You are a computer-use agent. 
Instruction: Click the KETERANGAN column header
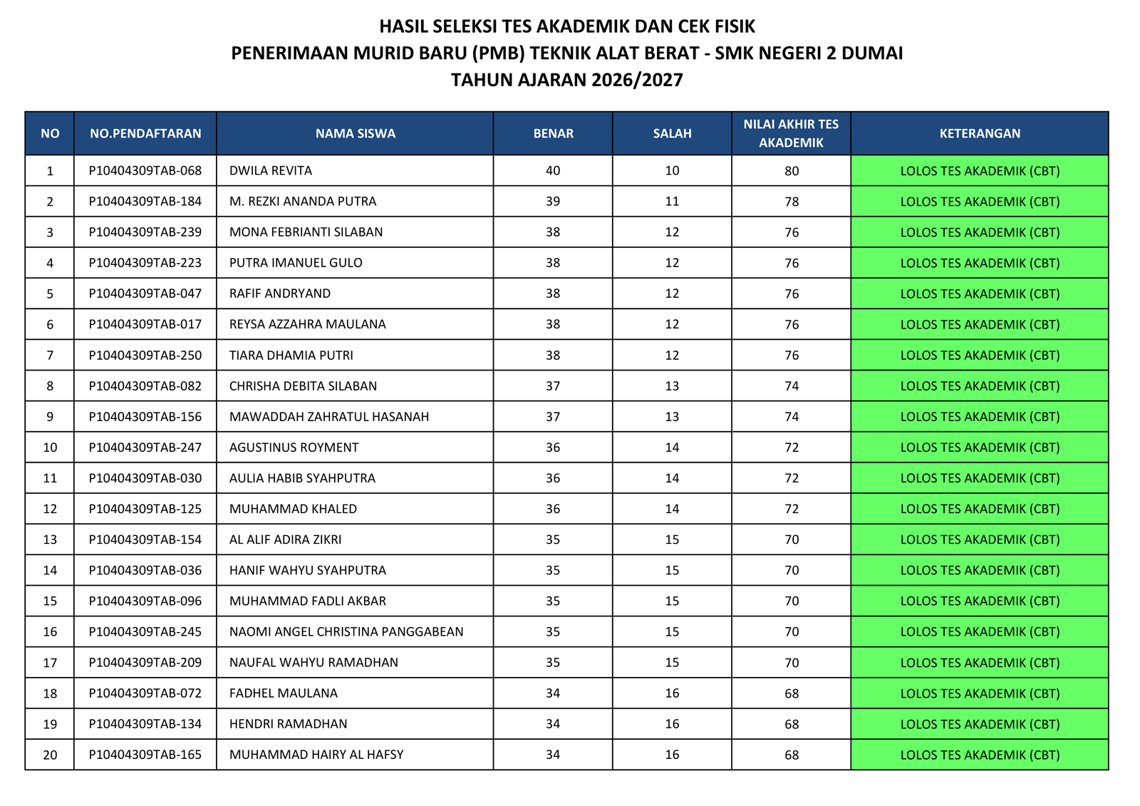(x=980, y=133)
